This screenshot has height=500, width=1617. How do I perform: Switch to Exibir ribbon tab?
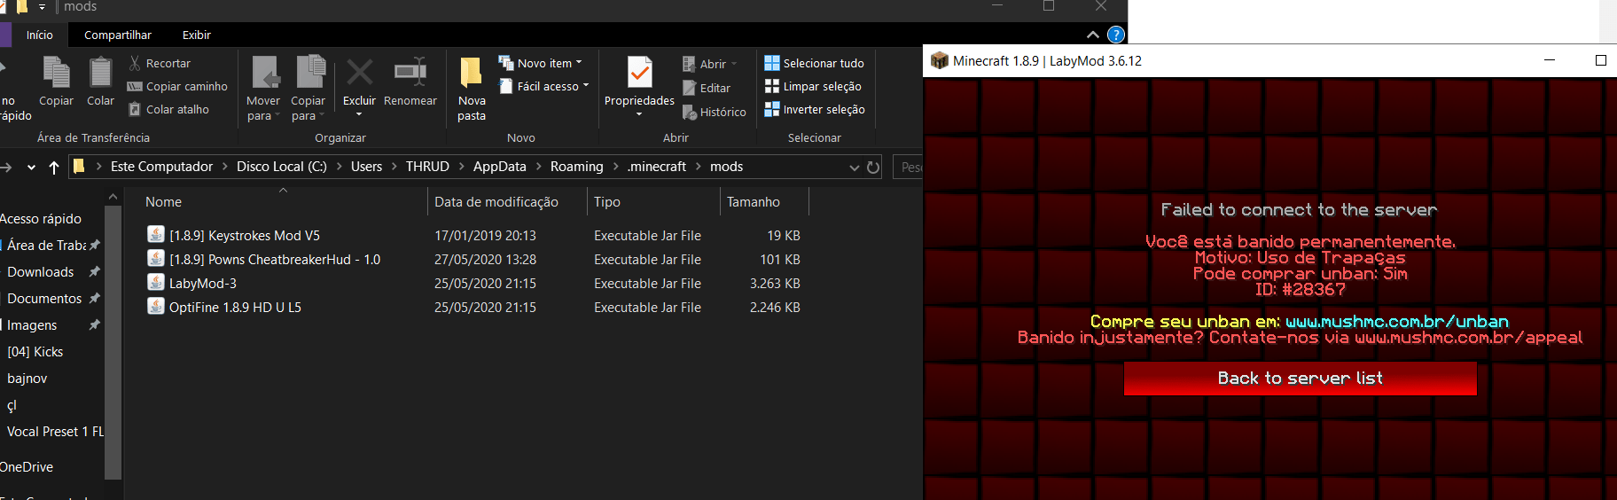click(197, 35)
